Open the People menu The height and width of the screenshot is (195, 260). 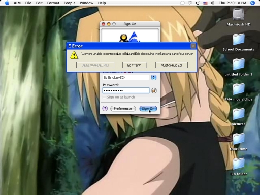(70, 3)
